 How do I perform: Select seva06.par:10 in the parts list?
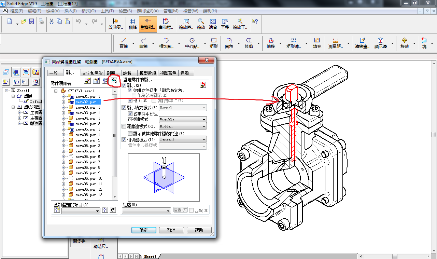(x=89, y=178)
